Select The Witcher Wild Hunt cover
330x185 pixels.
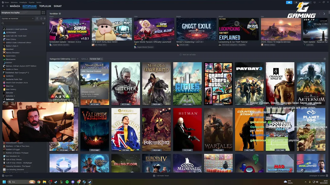coord(126,84)
